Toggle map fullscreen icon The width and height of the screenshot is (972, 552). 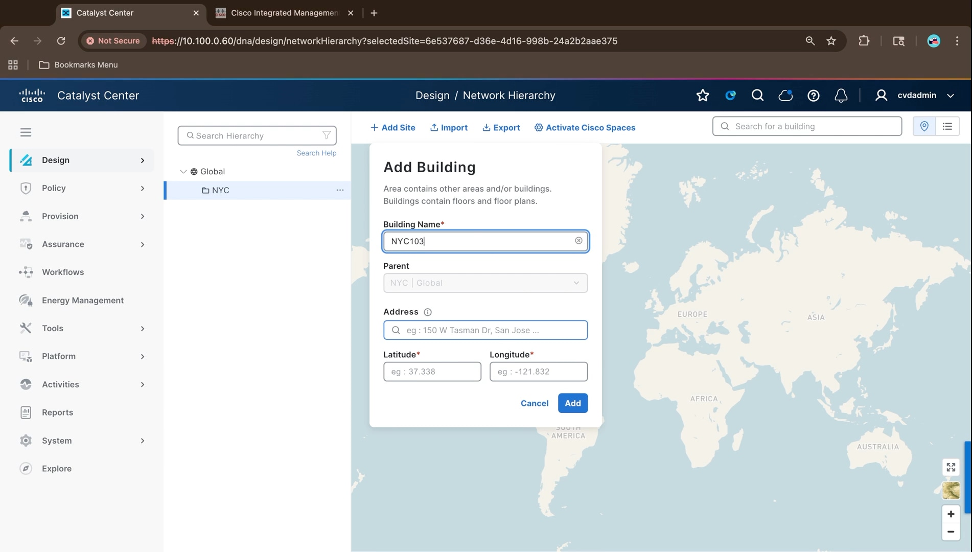(951, 467)
